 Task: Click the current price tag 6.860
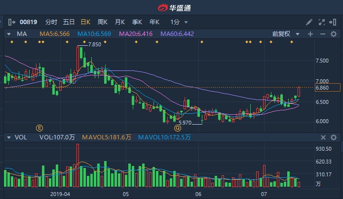(x=328, y=88)
